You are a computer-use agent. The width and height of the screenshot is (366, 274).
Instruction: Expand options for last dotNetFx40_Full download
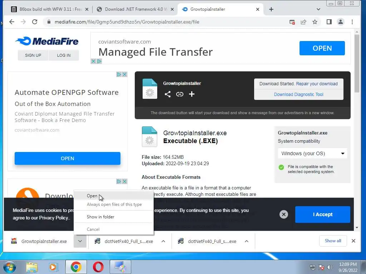pyautogui.click(x=247, y=242)
